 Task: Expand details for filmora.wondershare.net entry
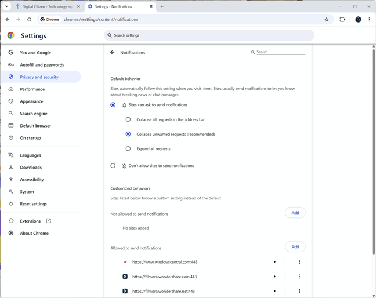pyautogui.click(x=274, y=291)
